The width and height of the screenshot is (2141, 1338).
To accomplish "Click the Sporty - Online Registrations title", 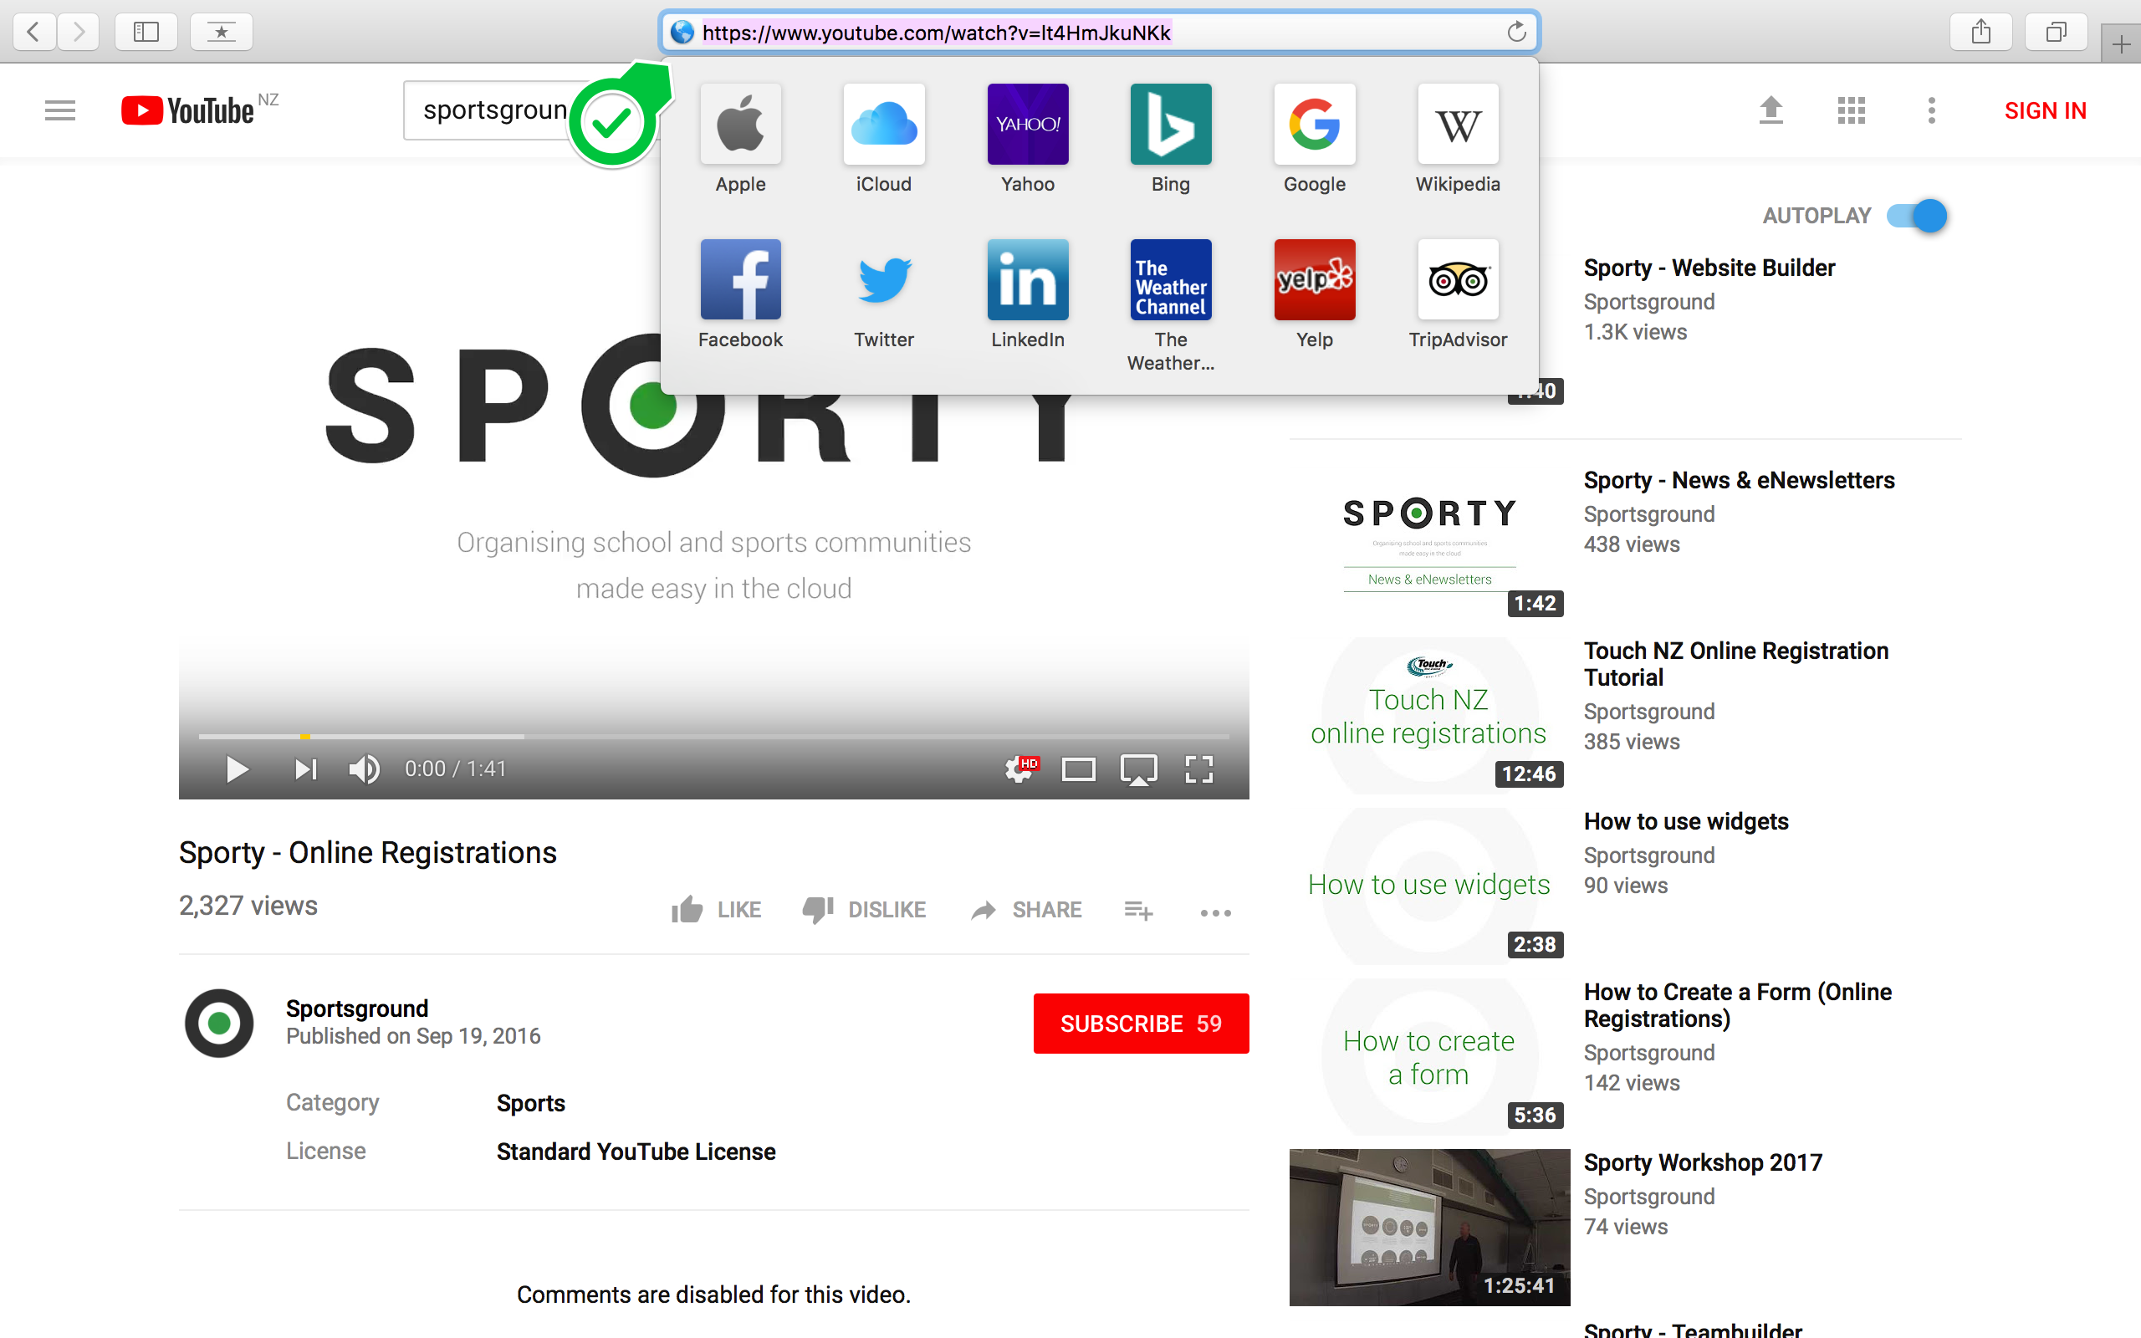I will pos(367,852).
